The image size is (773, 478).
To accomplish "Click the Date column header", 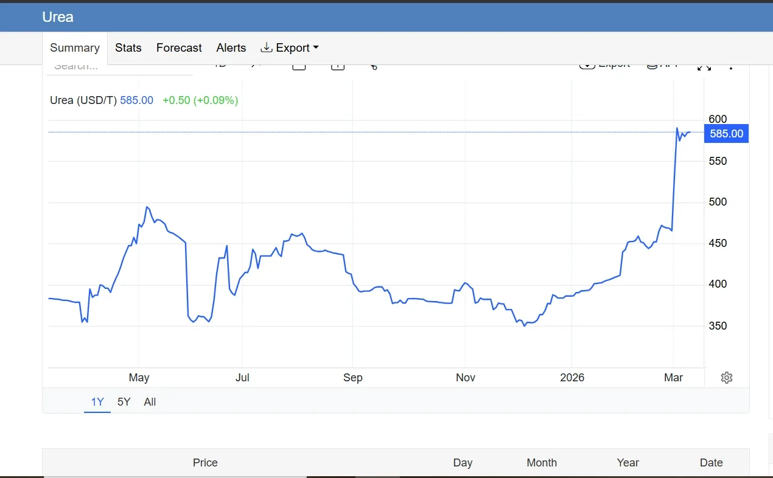I will [711, 463].
